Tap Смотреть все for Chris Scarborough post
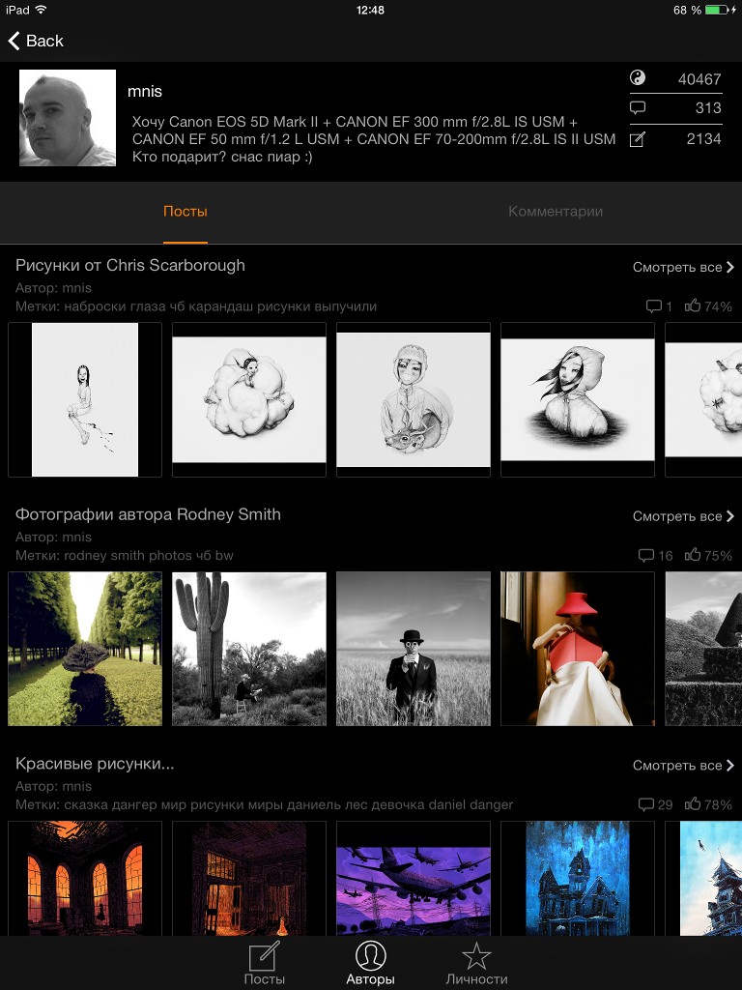742x990 pixels. pos(677,267)
